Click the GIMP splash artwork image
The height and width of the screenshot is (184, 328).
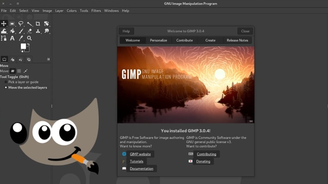pos(186,85)
